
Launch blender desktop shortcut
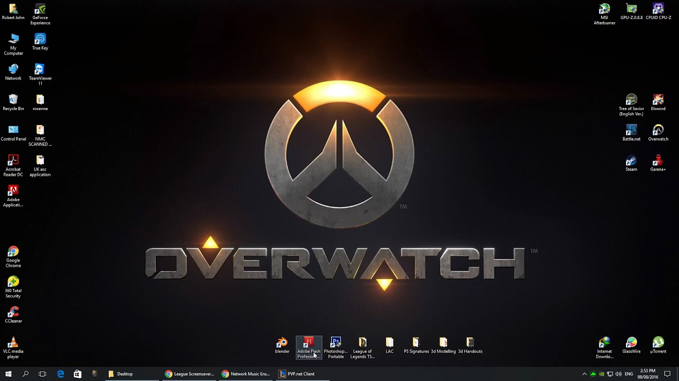[x=282, y=345]
